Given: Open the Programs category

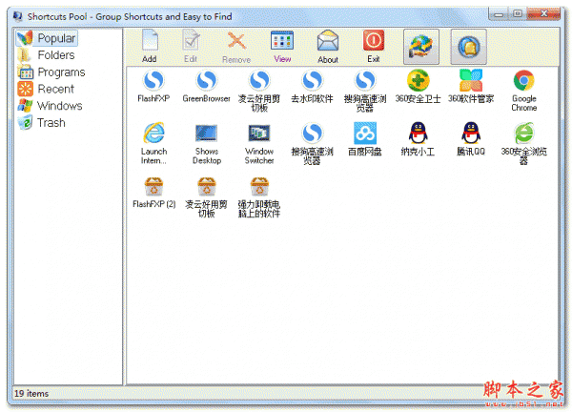Looking at the screenshot, I should coord(51,72).
